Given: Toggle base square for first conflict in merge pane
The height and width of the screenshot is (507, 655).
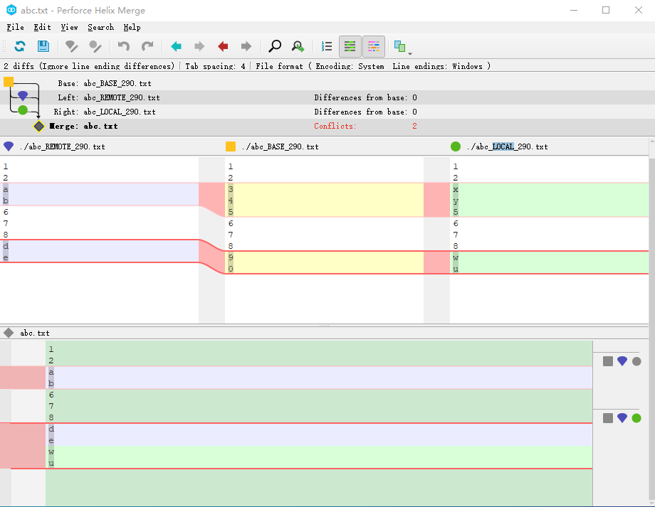Looking at the screenshot, I should pyautogui.click(x=608, y=361).
